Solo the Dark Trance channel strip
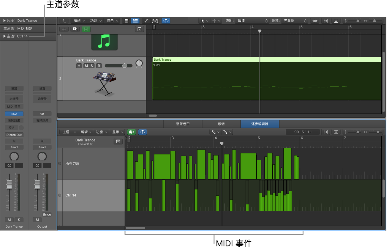 click(19, 220)
